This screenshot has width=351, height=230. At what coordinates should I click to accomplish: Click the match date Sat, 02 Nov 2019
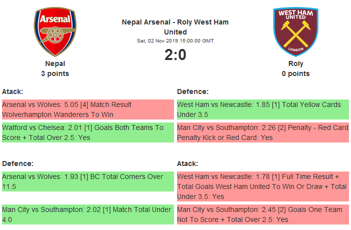pos(175,40)
